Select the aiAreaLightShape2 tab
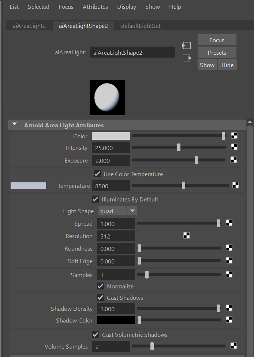Screen dimensions: 254x357 point(83,26)
